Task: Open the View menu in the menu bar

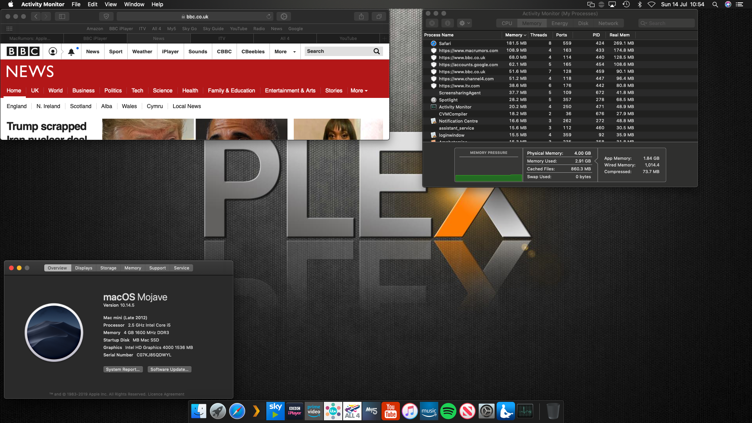Action: point(110,4)
